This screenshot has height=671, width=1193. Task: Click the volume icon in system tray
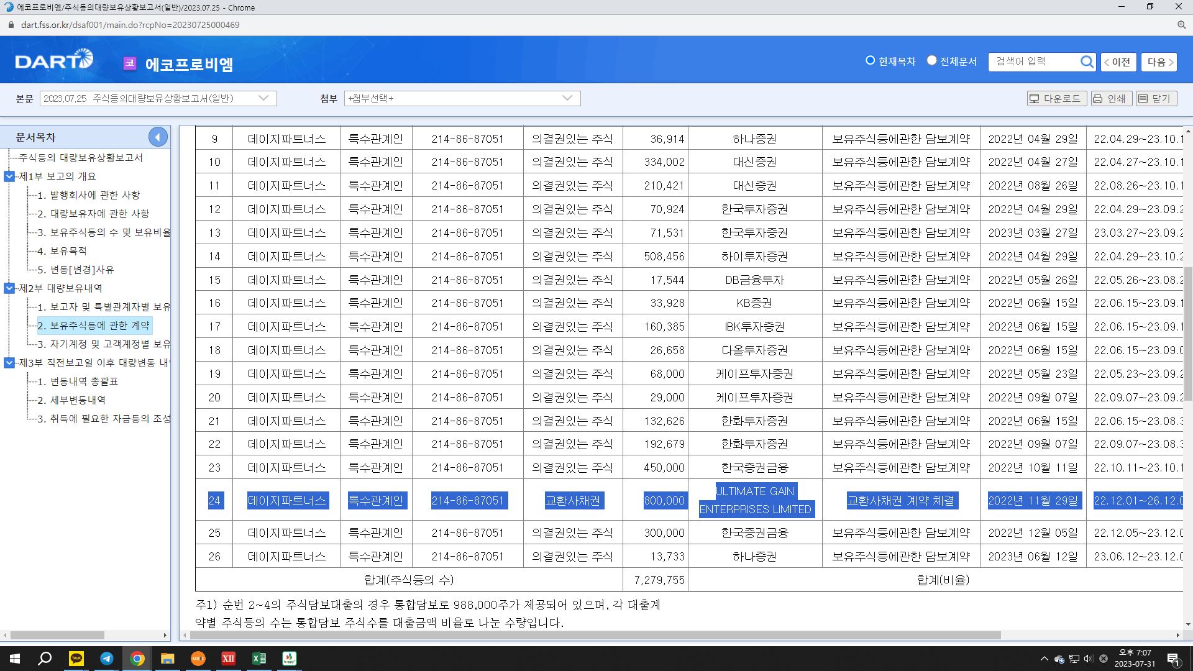point(1089,659)
